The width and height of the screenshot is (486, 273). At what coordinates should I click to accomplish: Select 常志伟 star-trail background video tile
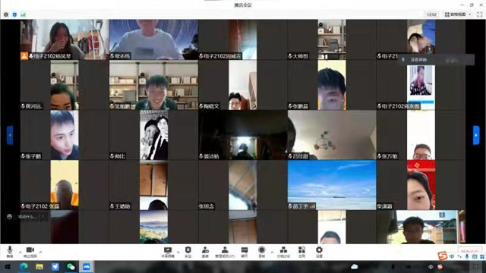[153, 39]
